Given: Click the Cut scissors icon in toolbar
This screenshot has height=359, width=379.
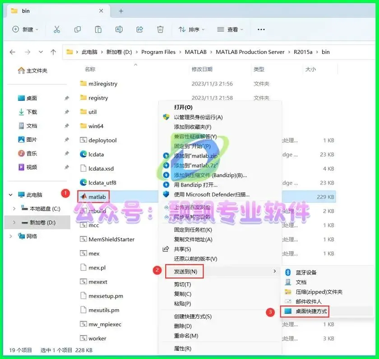Looking at the screenshot, I should [56, 29].
